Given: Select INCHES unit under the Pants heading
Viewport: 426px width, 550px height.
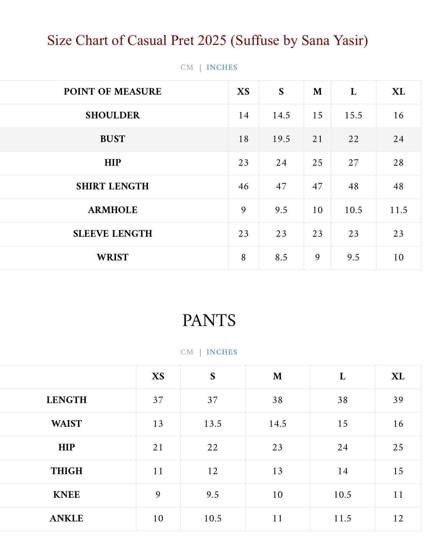Looking at the screenshot, I should tap(222, 352).
